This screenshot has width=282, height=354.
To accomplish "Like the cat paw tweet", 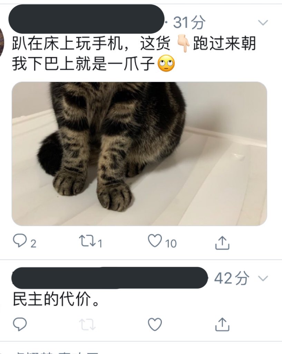I will tap(155, 241).
